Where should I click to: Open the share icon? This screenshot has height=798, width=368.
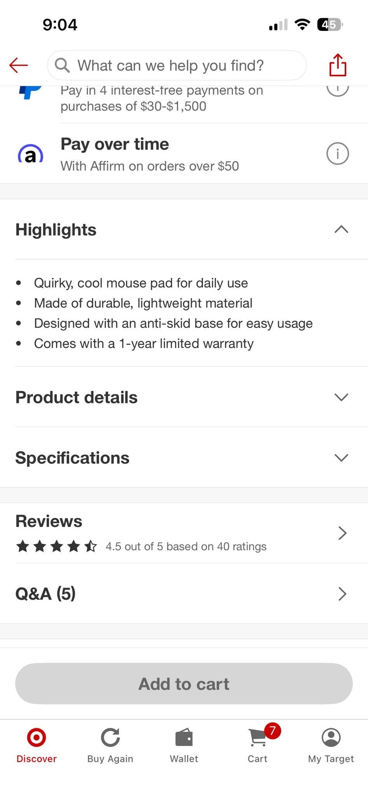click(338, 65)
